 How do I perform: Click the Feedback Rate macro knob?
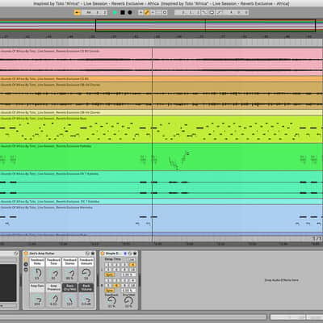(37, 273)
